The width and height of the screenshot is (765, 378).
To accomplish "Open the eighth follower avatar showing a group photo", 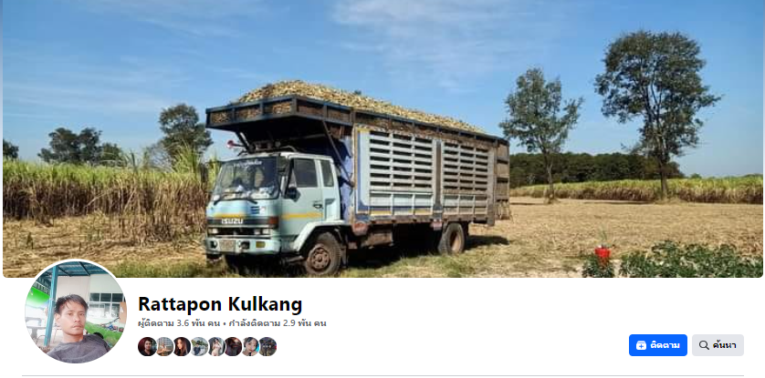I will tap(267, 347).
